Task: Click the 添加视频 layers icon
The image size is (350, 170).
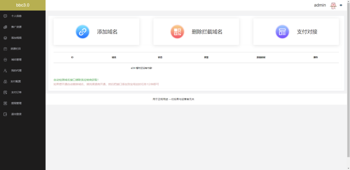Action: coord(5,38)
